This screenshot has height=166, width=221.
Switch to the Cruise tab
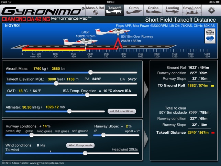coord(153,10)
